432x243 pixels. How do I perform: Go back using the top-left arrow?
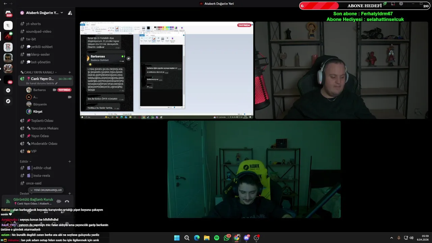(x=5, y=4)
